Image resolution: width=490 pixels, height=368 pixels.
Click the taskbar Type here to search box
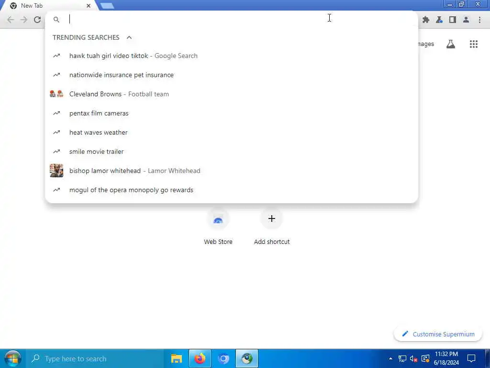click(96, 358)
